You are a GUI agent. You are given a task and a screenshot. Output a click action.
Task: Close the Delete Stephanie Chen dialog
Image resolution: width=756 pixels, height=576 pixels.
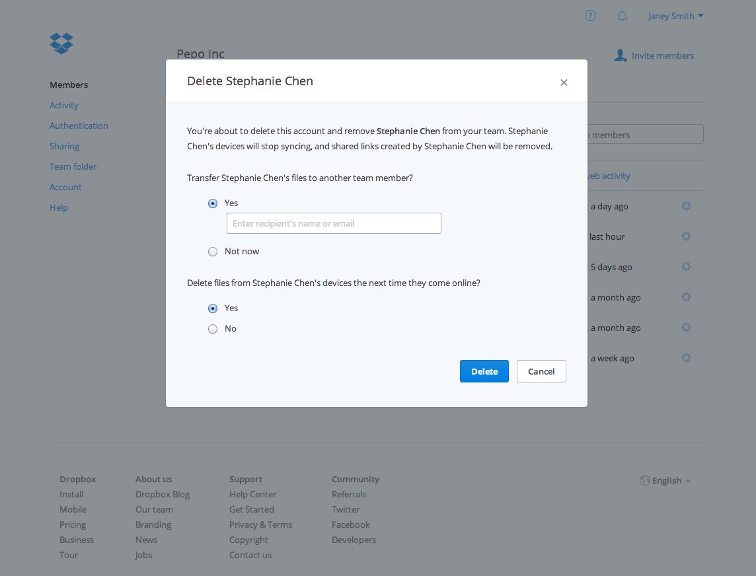564,83
